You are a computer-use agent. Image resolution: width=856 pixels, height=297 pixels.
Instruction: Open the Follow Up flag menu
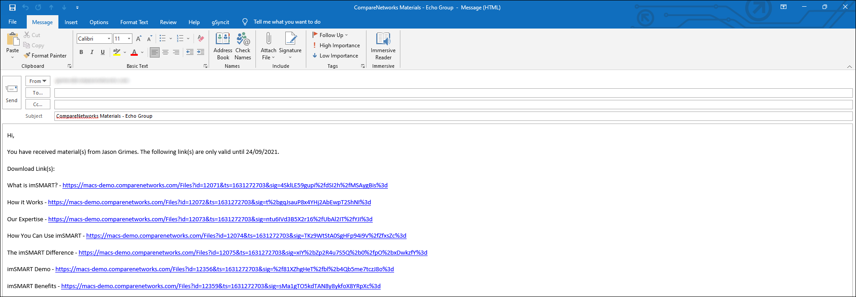pos(330,35)
